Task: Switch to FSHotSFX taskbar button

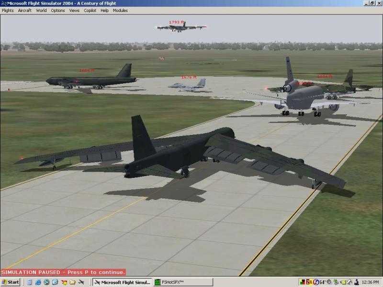Action: (x=183, y=282)
